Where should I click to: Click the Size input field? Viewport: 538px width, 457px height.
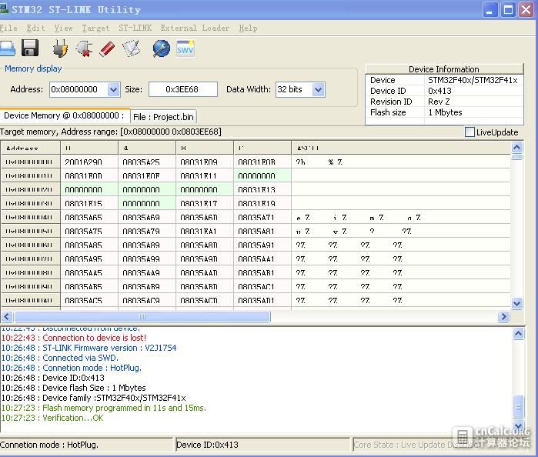click(x=183, y=89)
